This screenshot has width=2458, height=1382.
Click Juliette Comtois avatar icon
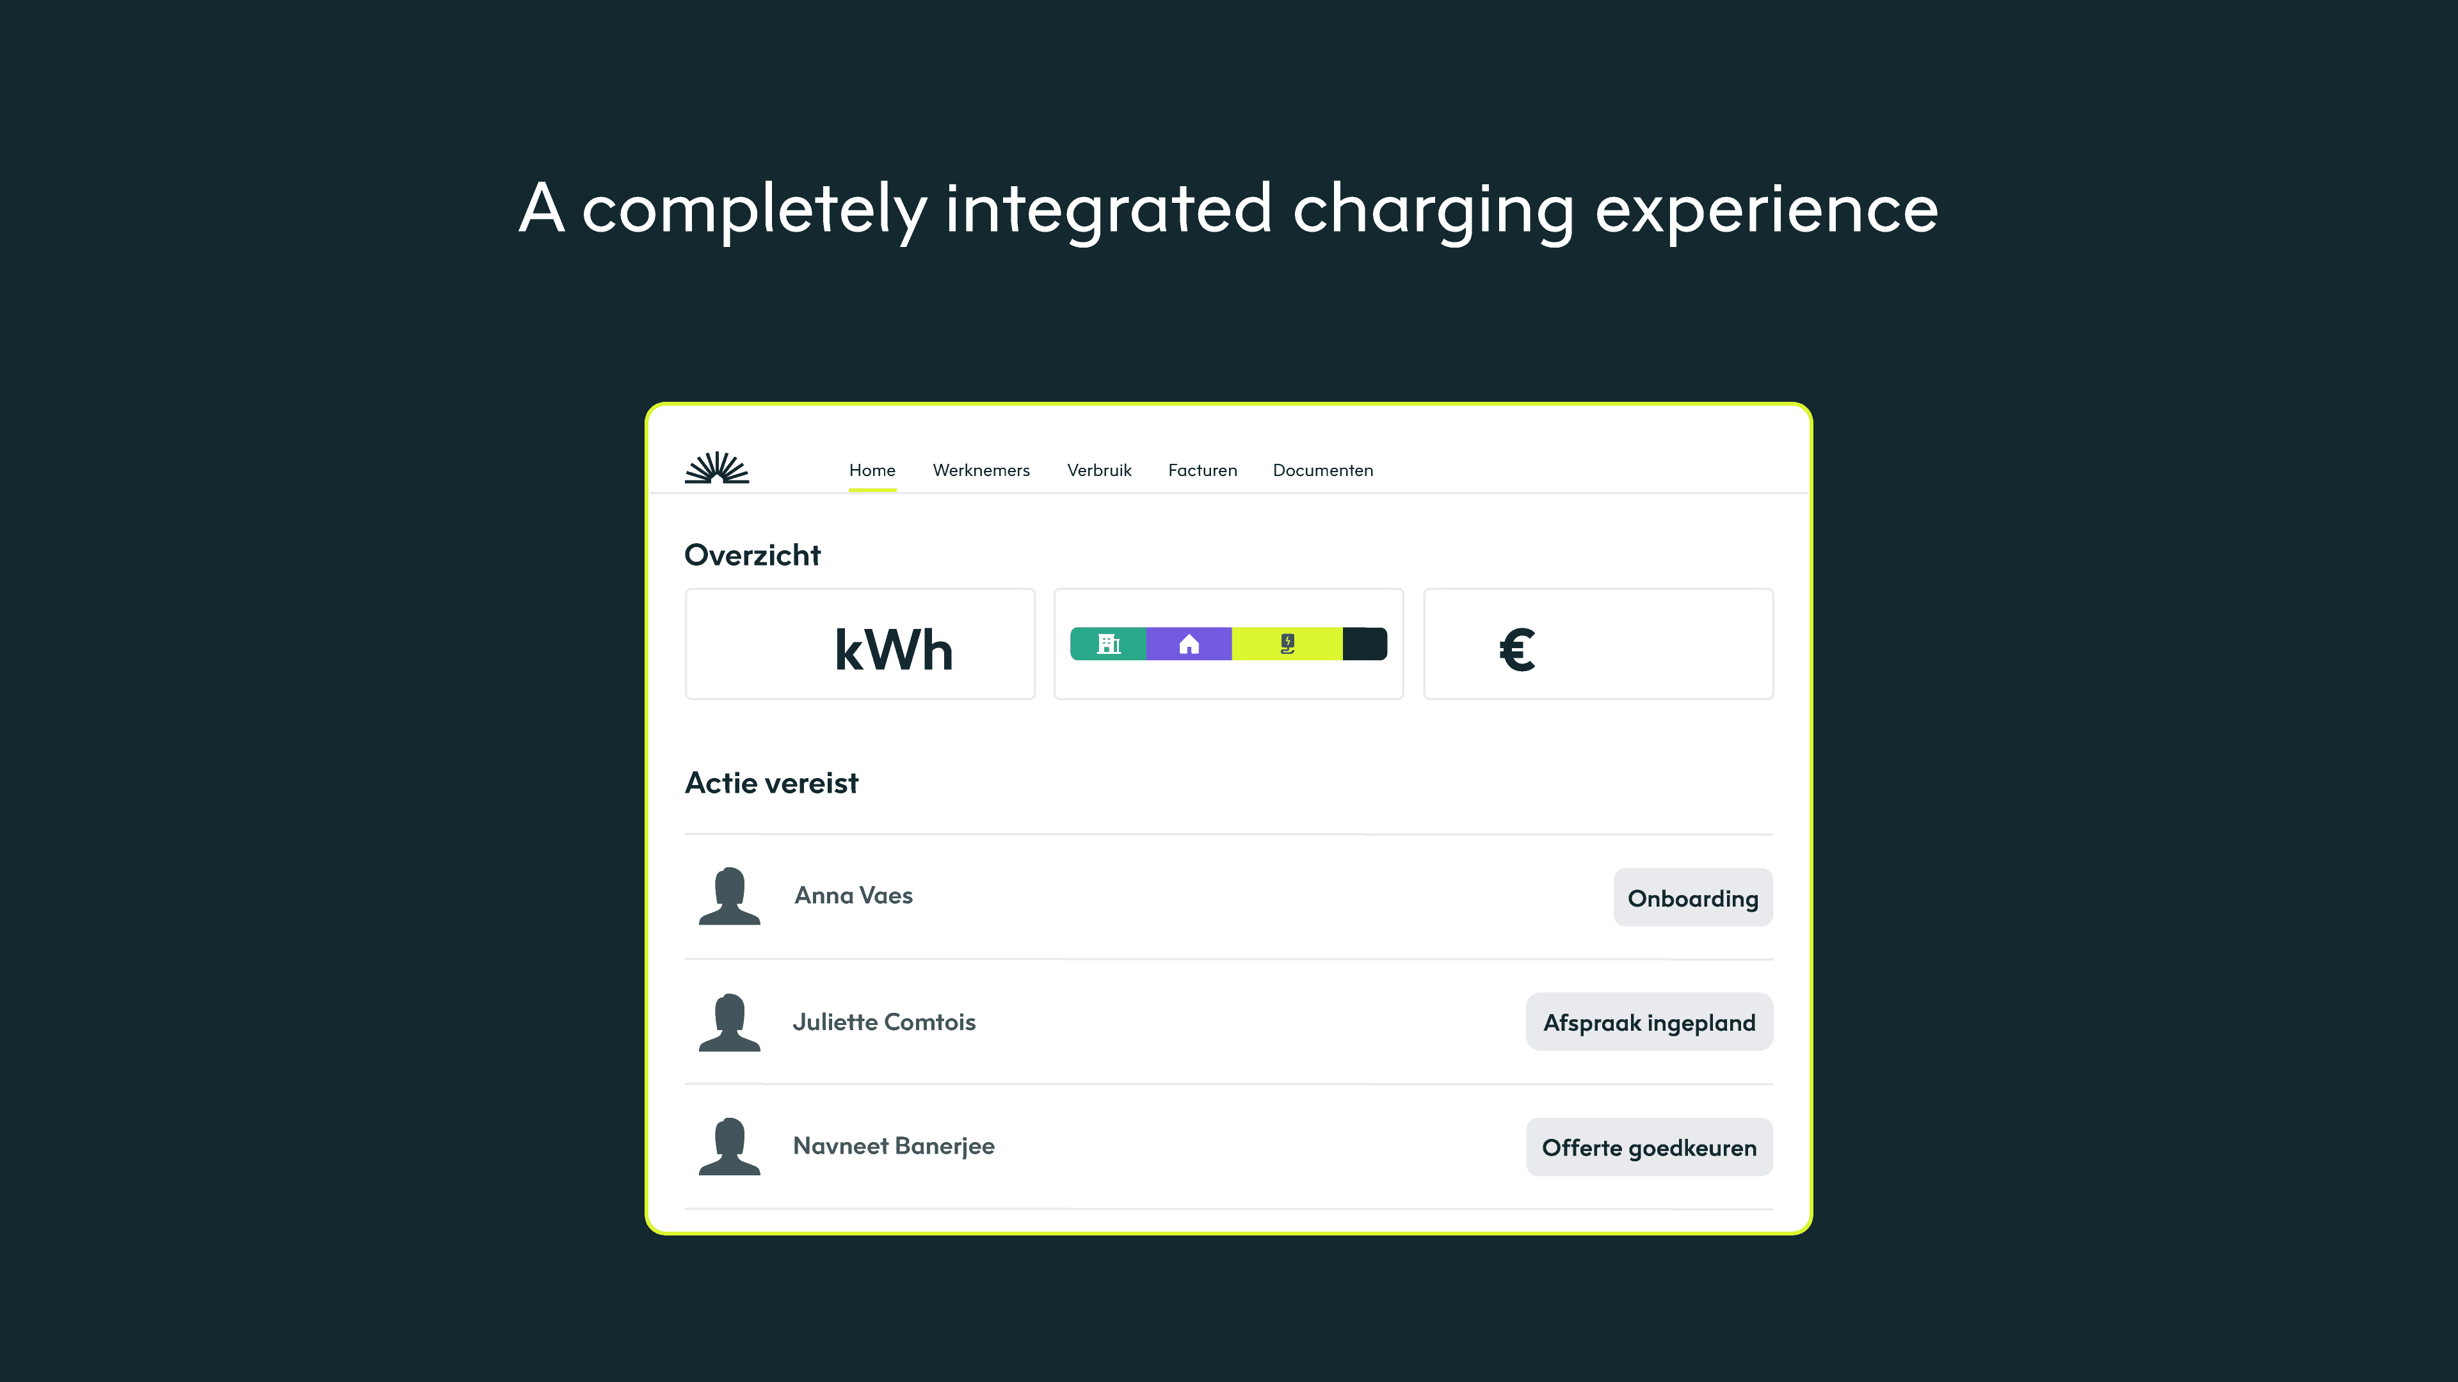[x=729, y=1022]
